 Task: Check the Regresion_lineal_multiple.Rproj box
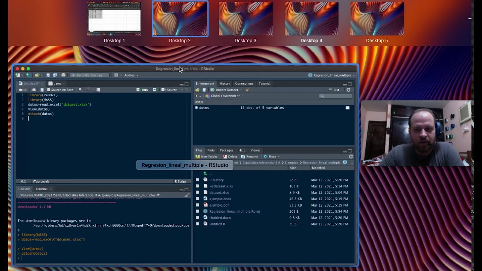197,212
